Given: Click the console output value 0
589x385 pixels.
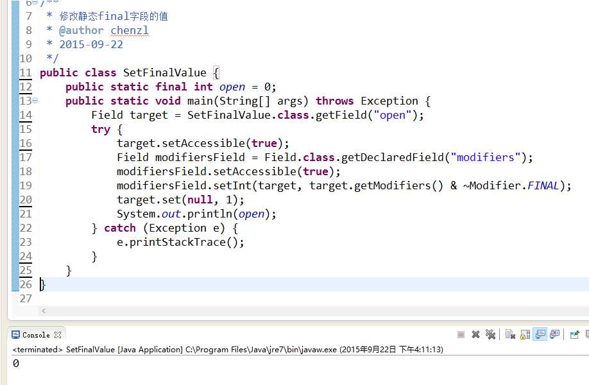Looking at the screenshot, I should point(16,363).
